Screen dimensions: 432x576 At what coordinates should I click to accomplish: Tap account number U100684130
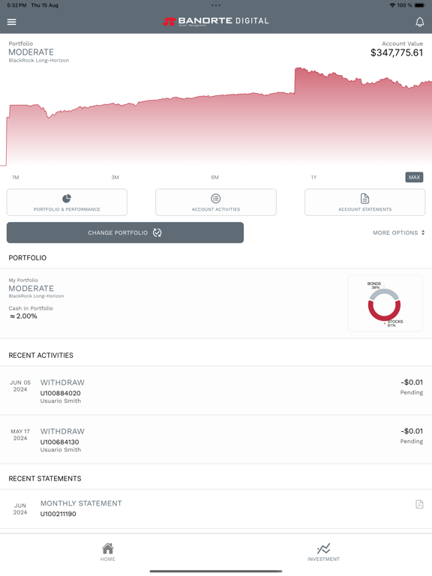tap(59, 442)
